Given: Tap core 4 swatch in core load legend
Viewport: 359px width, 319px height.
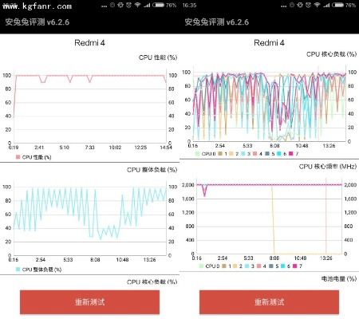Looking at the screenshot, I should [254, 154].
